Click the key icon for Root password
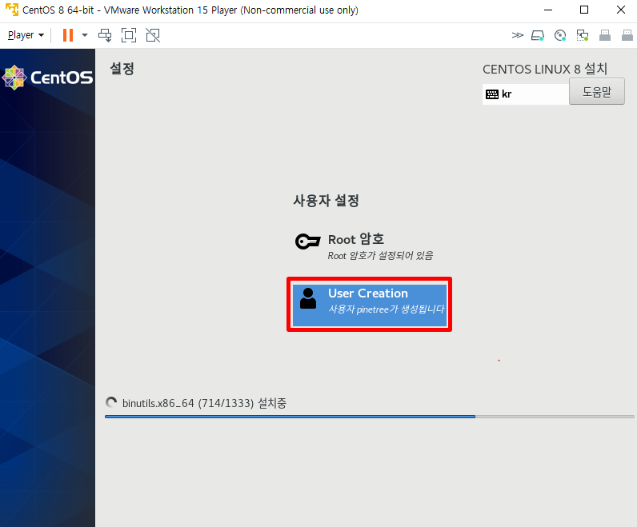This screenshot has width=637, height=527. click(x=307, y=242)
